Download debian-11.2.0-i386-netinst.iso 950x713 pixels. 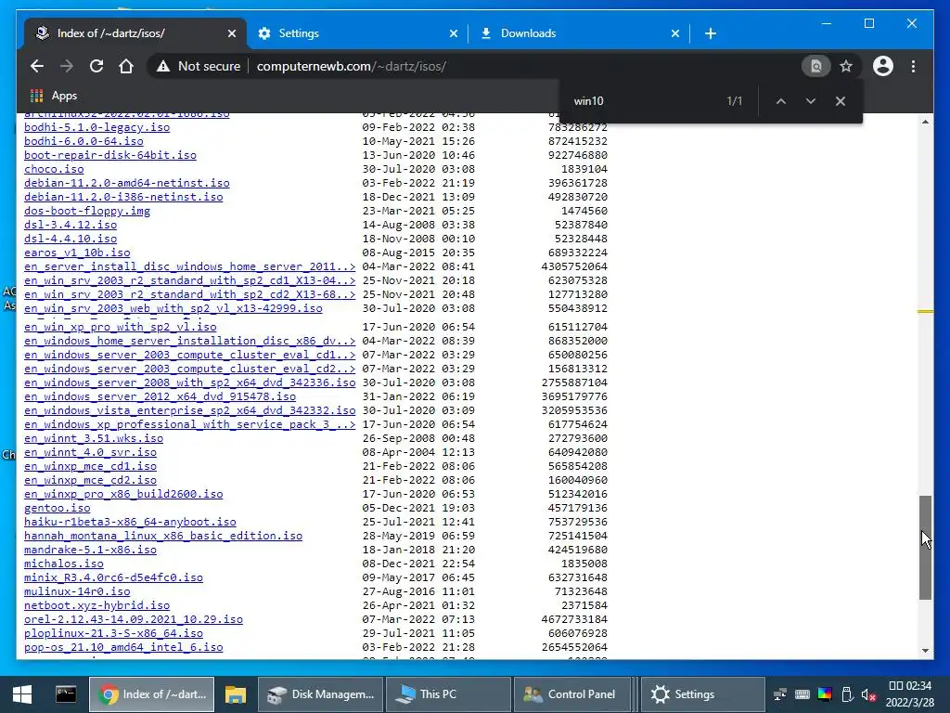pyautogui.click(x=123, y=197)
